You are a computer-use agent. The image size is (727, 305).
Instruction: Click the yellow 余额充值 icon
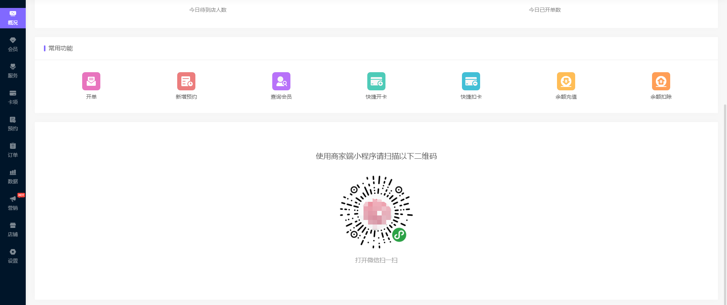(x=566, y=81)
